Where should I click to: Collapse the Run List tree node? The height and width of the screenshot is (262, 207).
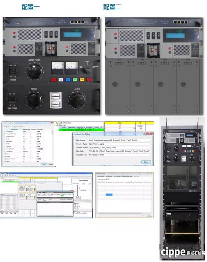pyautogui.click(x=55, y=125)
